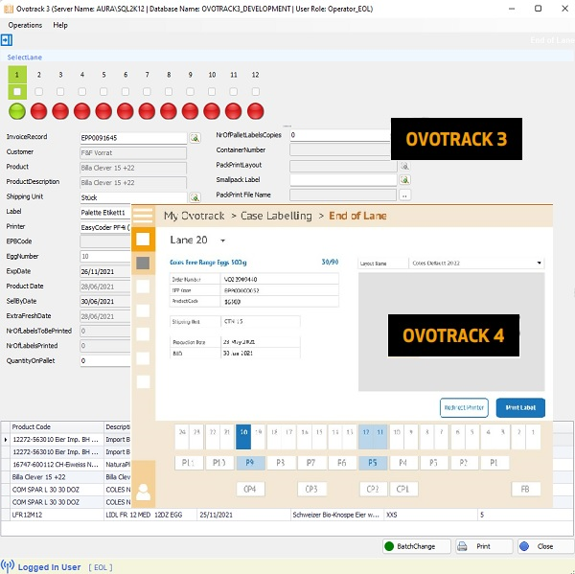Click the user profile icon in sidebar
This screenshot has height=574, width=575.
pyautogui.click(x=142, y=493)
